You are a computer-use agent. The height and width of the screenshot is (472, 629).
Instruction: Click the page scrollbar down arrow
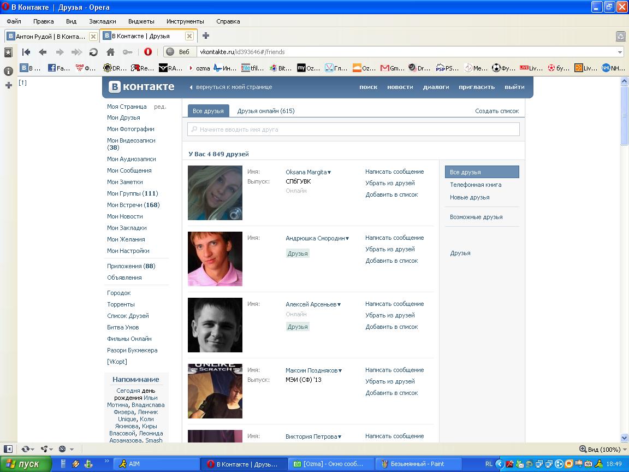(x=624, y=438)
